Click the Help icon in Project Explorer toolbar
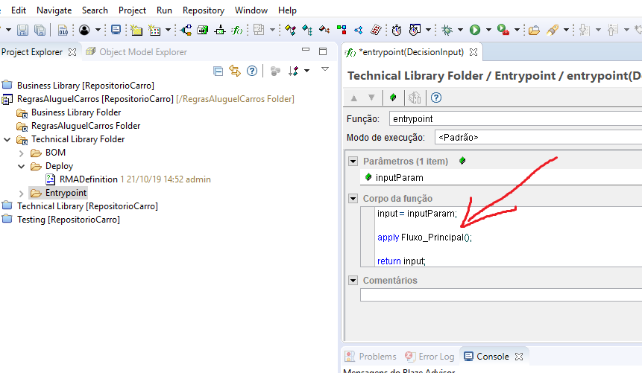 (252, 71)
